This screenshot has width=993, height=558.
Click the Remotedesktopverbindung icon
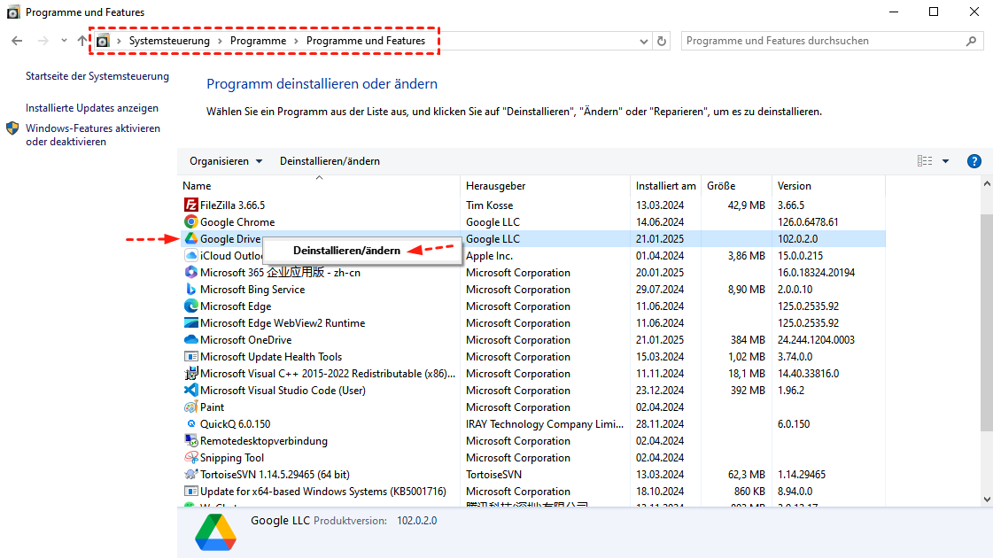click(190, 440)
